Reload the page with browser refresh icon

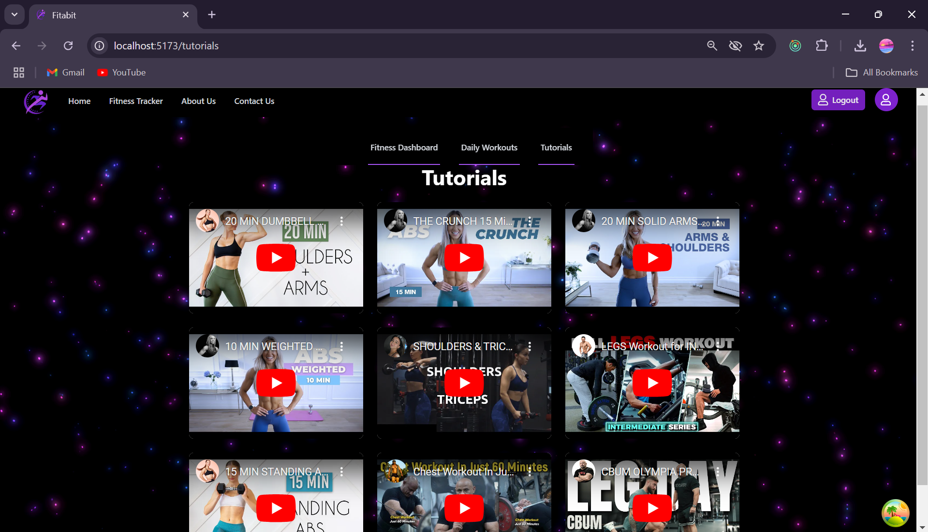click(68, 45)
